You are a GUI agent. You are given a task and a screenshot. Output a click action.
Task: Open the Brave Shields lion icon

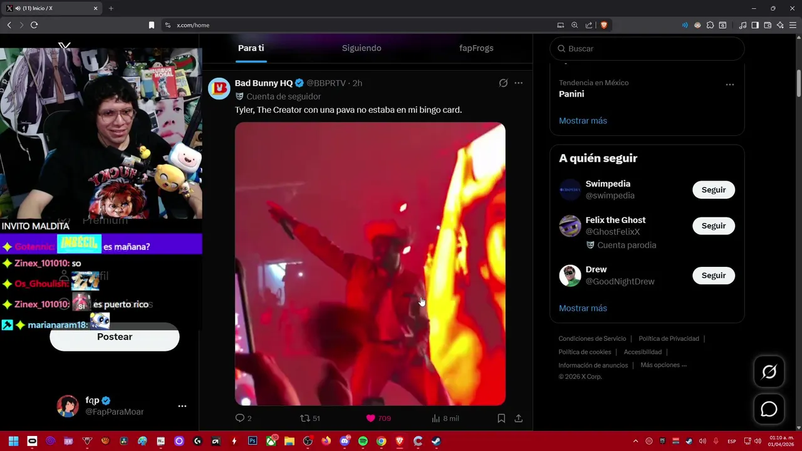[x=604, y=25]
